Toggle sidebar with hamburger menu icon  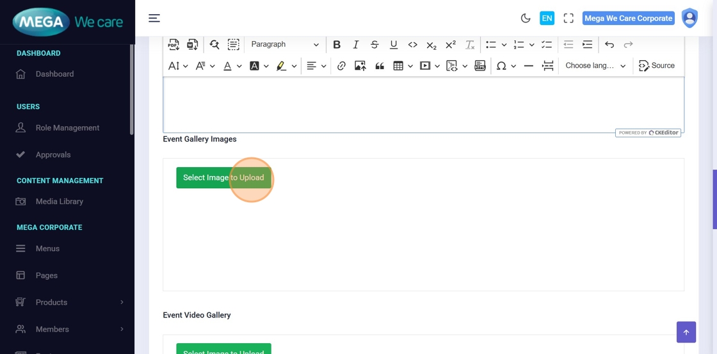(x=154, y=19)
